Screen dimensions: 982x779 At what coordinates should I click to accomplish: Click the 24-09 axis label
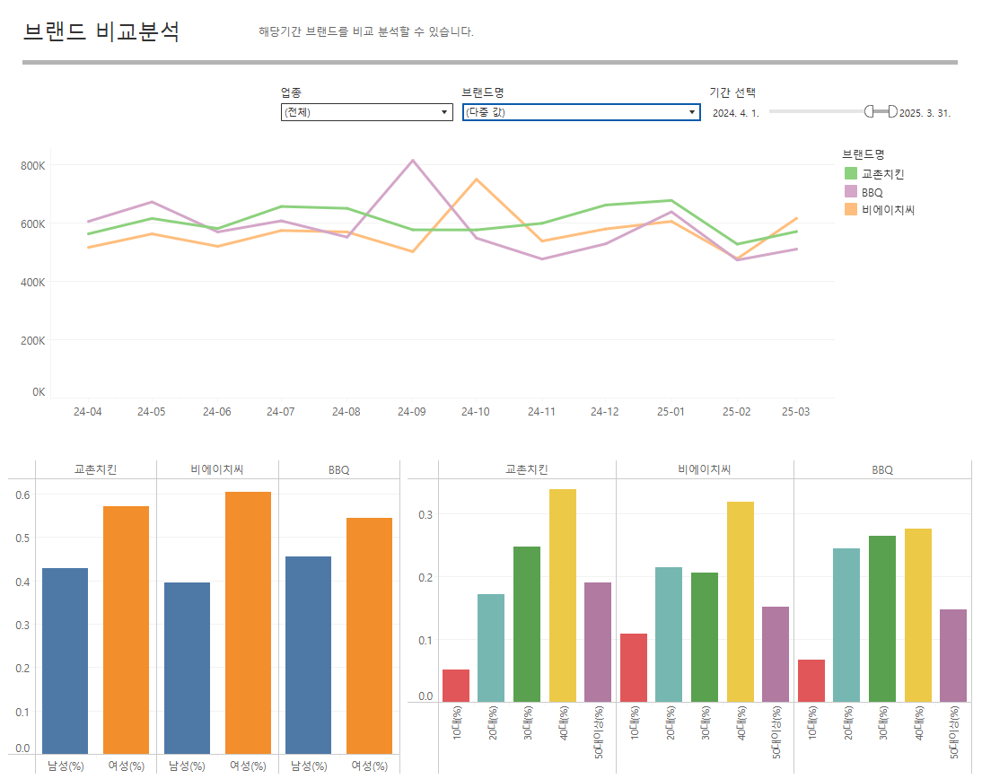[411, 411]
